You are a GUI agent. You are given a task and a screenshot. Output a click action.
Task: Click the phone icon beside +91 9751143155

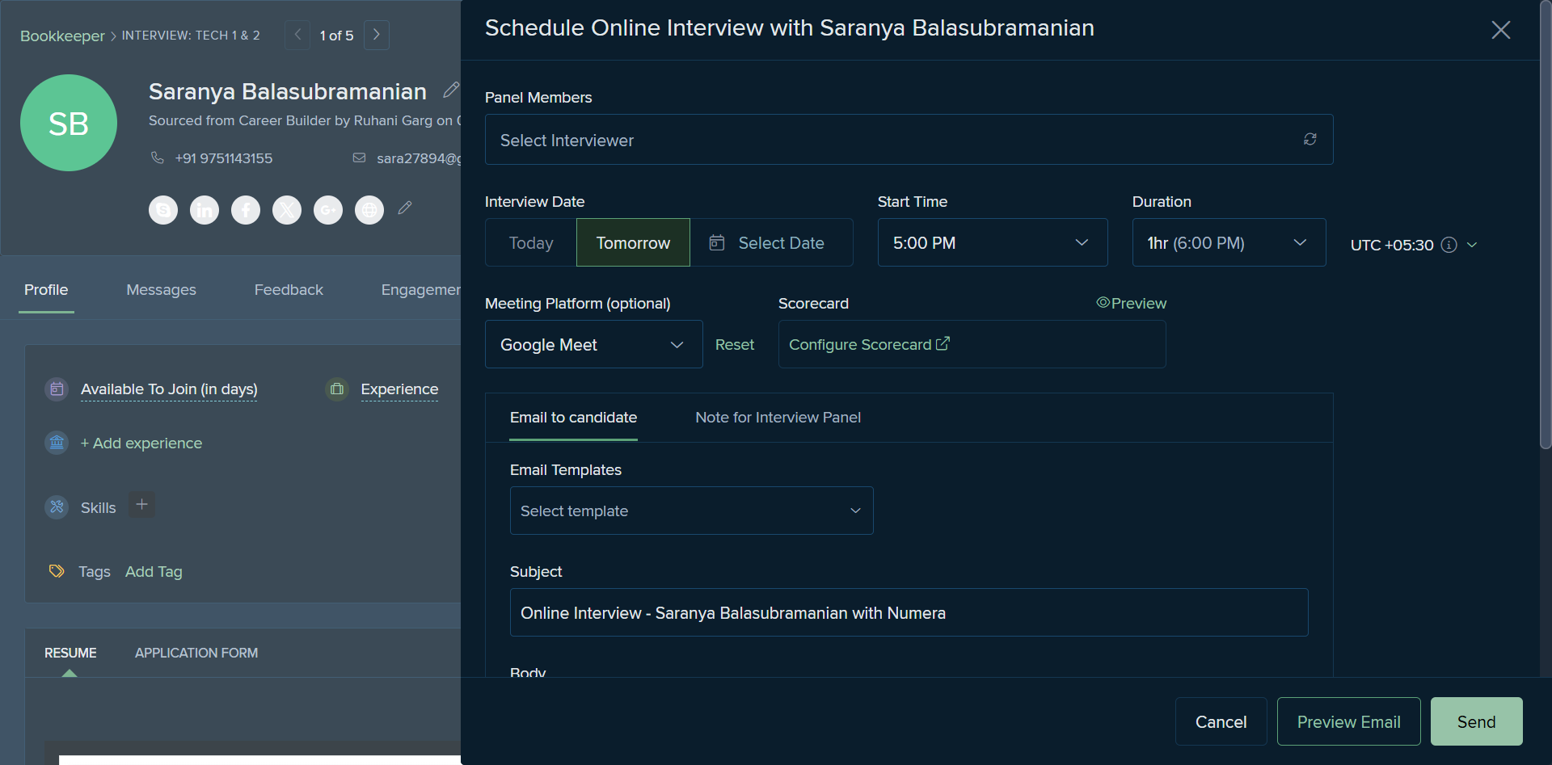[158, 158]
